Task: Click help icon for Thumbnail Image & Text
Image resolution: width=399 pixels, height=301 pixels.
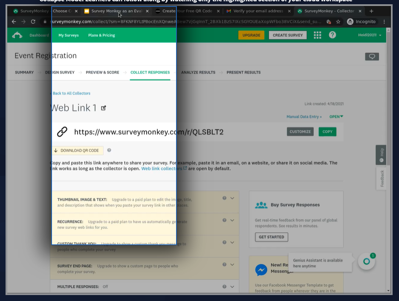Action: tap(224, 198)
